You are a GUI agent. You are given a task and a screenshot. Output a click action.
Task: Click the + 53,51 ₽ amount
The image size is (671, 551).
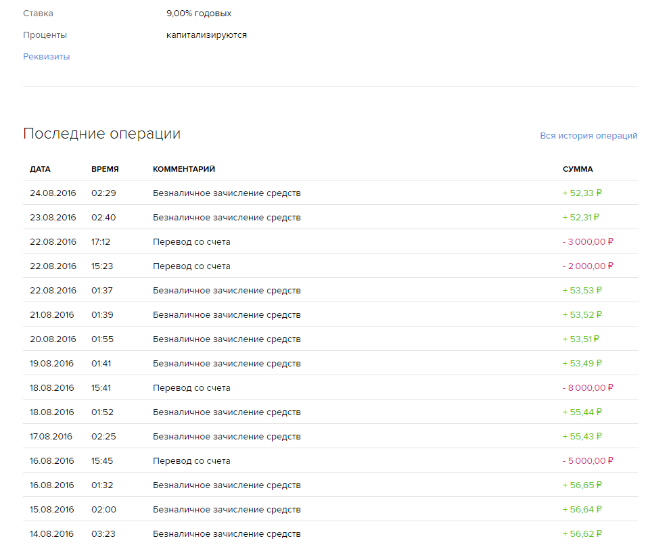[x=581, y=339]
